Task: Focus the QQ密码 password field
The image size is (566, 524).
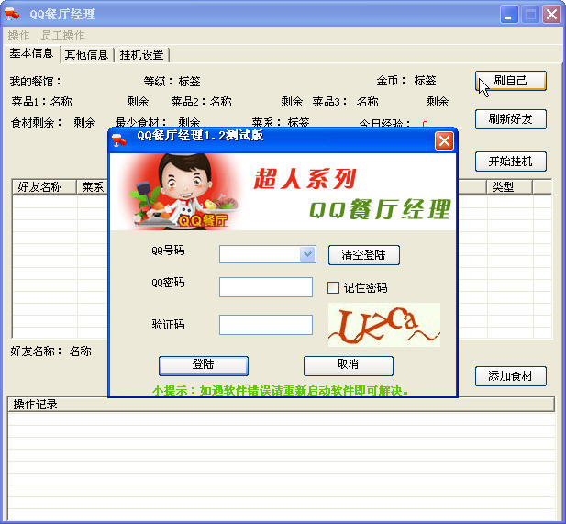Action: pos(266,287)
